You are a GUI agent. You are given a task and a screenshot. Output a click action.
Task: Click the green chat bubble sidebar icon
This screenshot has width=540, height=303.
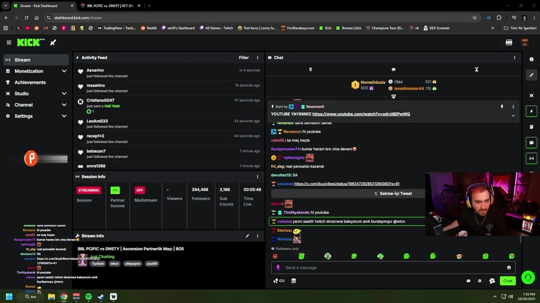point(532,143)
